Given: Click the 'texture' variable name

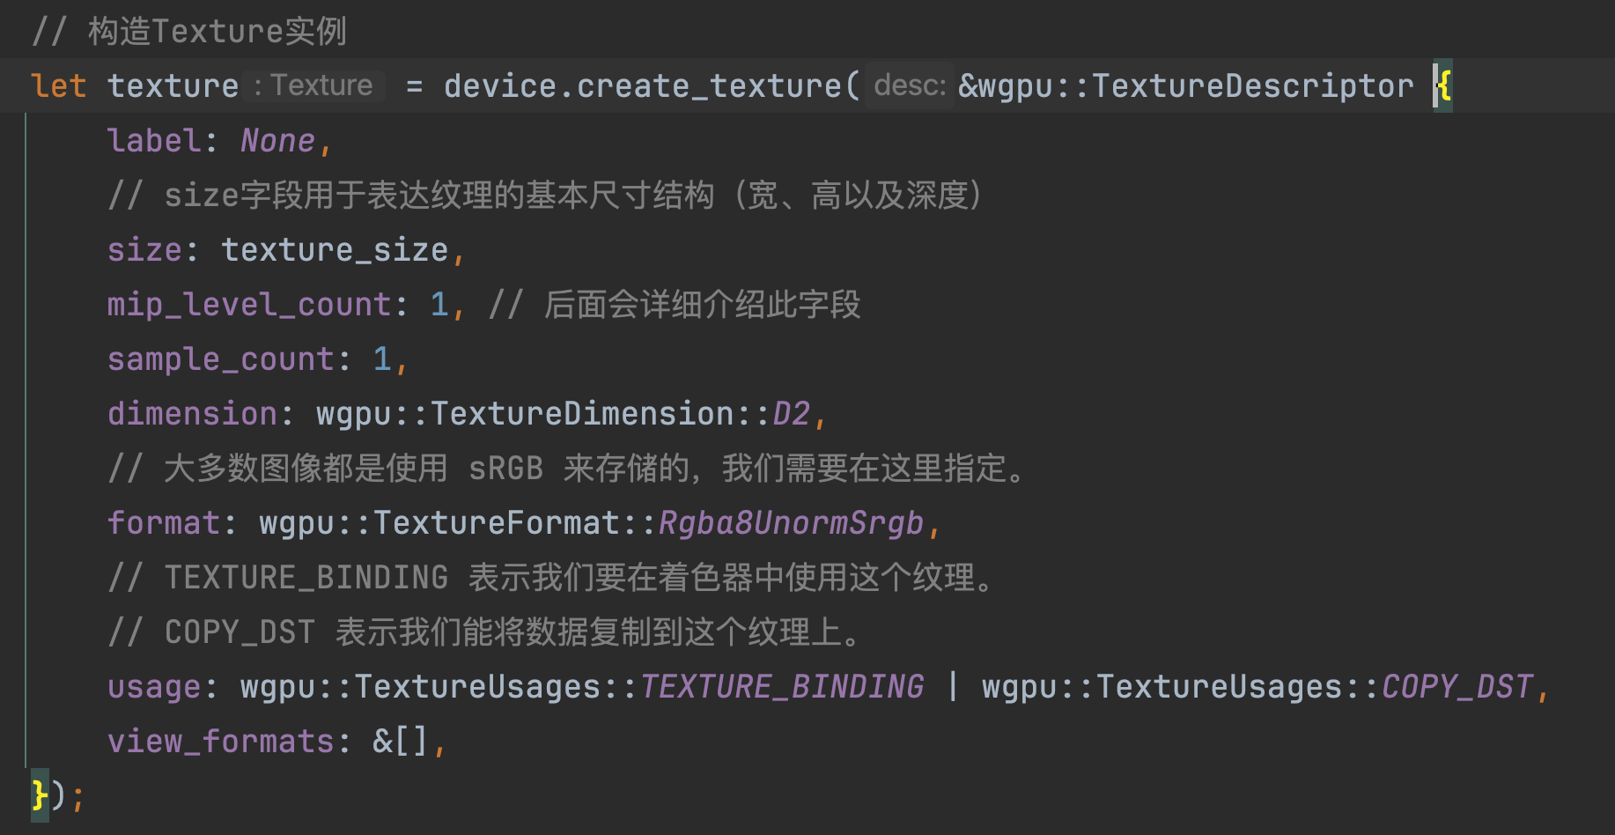Looking at the screenshot, I should [173, 86].
